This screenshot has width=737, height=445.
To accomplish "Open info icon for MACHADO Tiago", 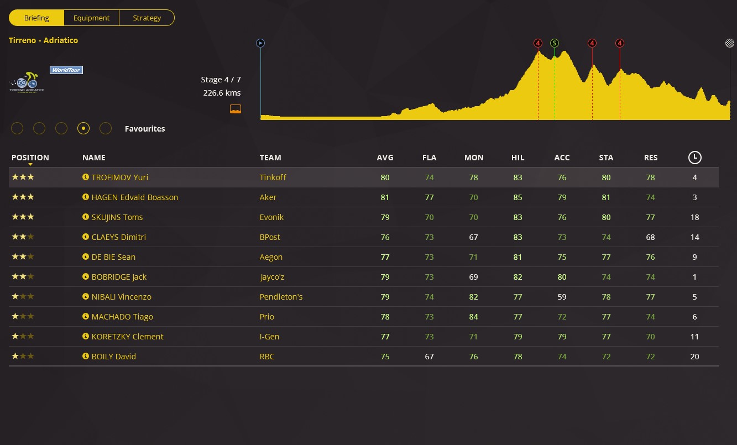I will [x=86, y=317].
